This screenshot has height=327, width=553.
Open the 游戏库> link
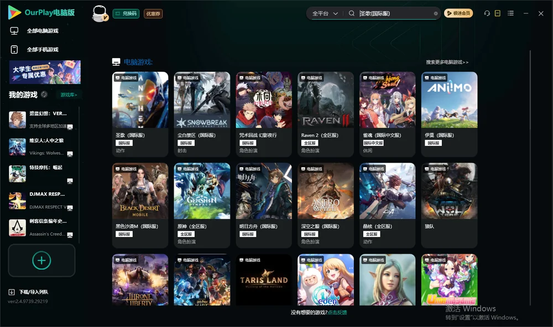click(x=69, y=95)
